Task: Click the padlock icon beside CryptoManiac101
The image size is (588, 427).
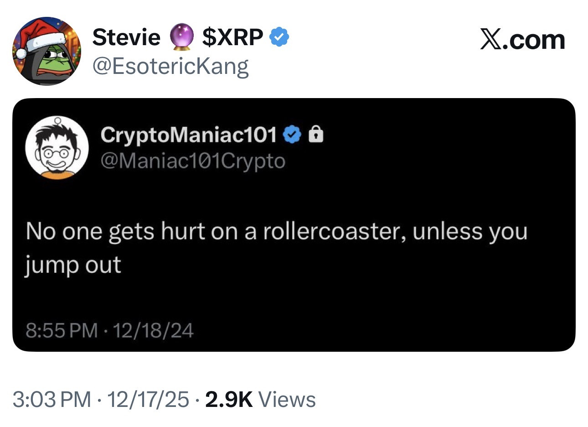Action: pyautogui.click(x=316, y=135)
